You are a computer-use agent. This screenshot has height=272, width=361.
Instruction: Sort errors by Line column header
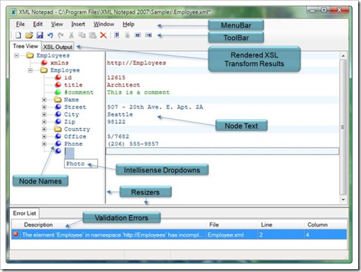281,225
